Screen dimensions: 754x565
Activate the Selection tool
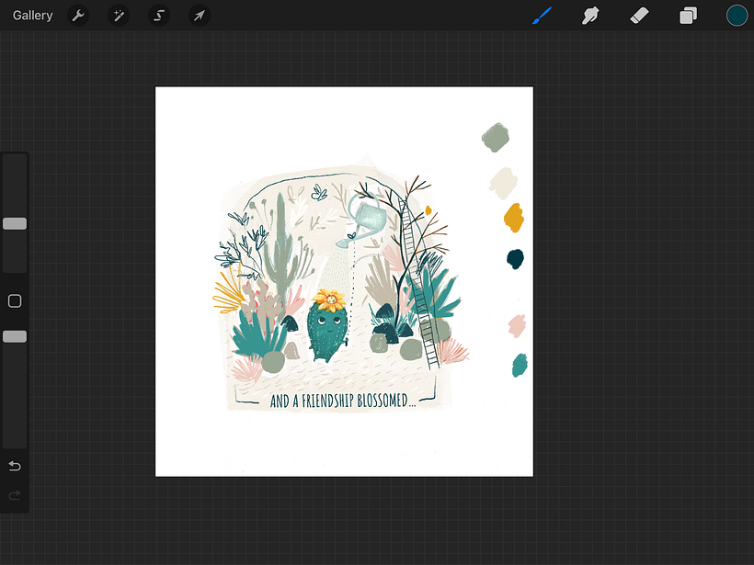159,15
